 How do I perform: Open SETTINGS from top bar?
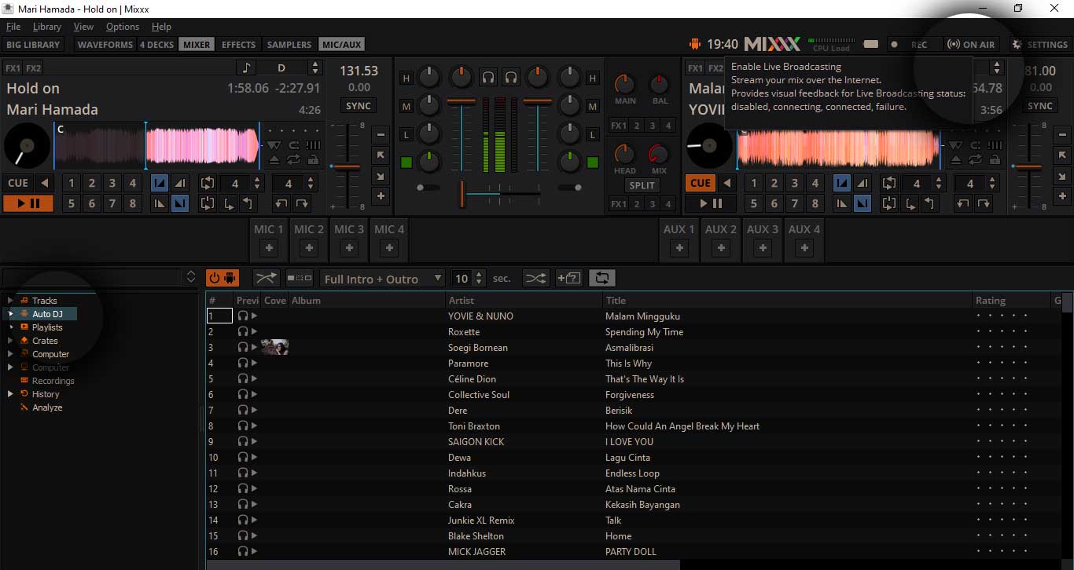(x=1039, y=45)
